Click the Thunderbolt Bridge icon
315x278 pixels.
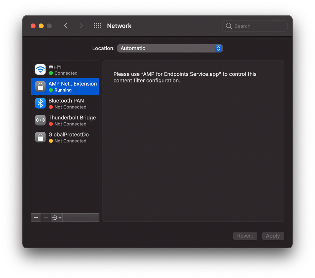click(x=40, y=120)
